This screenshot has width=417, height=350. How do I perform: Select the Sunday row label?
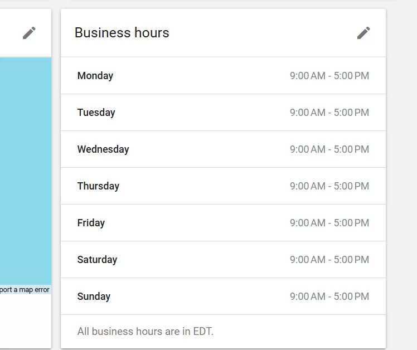(94, 296)
